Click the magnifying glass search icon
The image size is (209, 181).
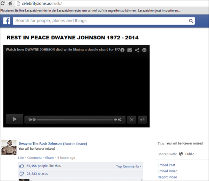pos(191,21)
